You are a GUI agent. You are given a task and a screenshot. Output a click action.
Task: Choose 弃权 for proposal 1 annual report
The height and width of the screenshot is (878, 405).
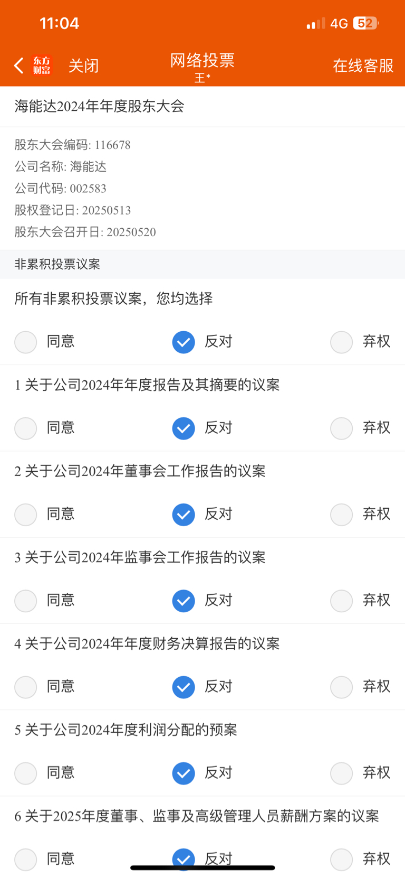tap(341, 428)
